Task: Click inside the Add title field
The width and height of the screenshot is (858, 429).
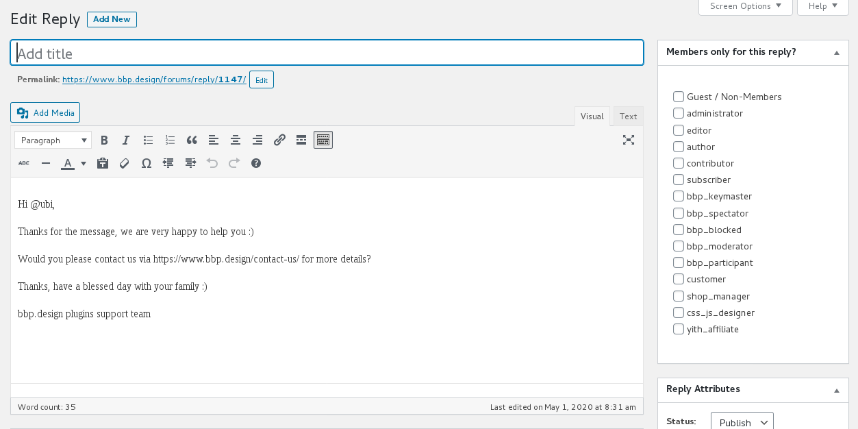Action: (327, 52)
